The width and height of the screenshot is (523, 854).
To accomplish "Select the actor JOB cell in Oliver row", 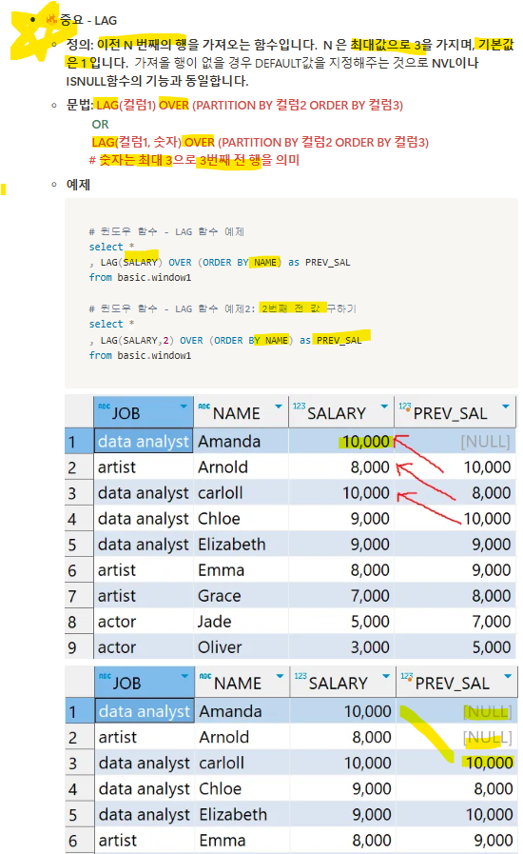I will point(144,647).
